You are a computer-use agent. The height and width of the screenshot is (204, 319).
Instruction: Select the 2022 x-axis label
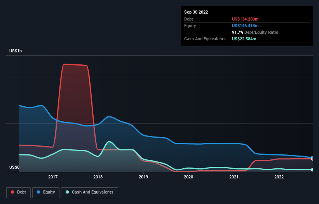point(279,177)
